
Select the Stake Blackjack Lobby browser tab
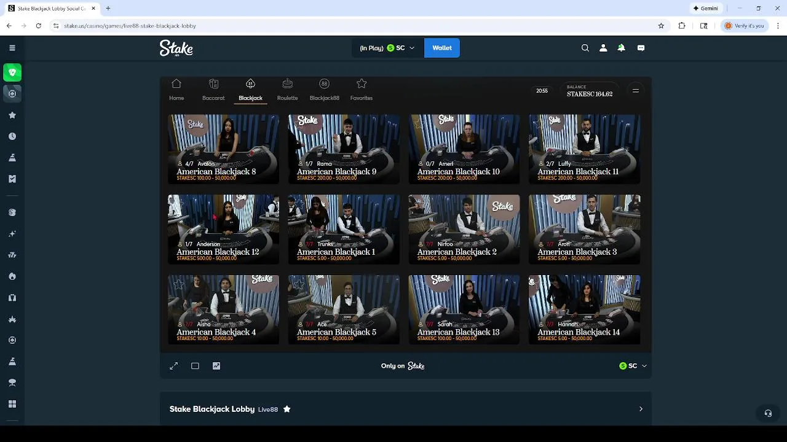point(52,9)
